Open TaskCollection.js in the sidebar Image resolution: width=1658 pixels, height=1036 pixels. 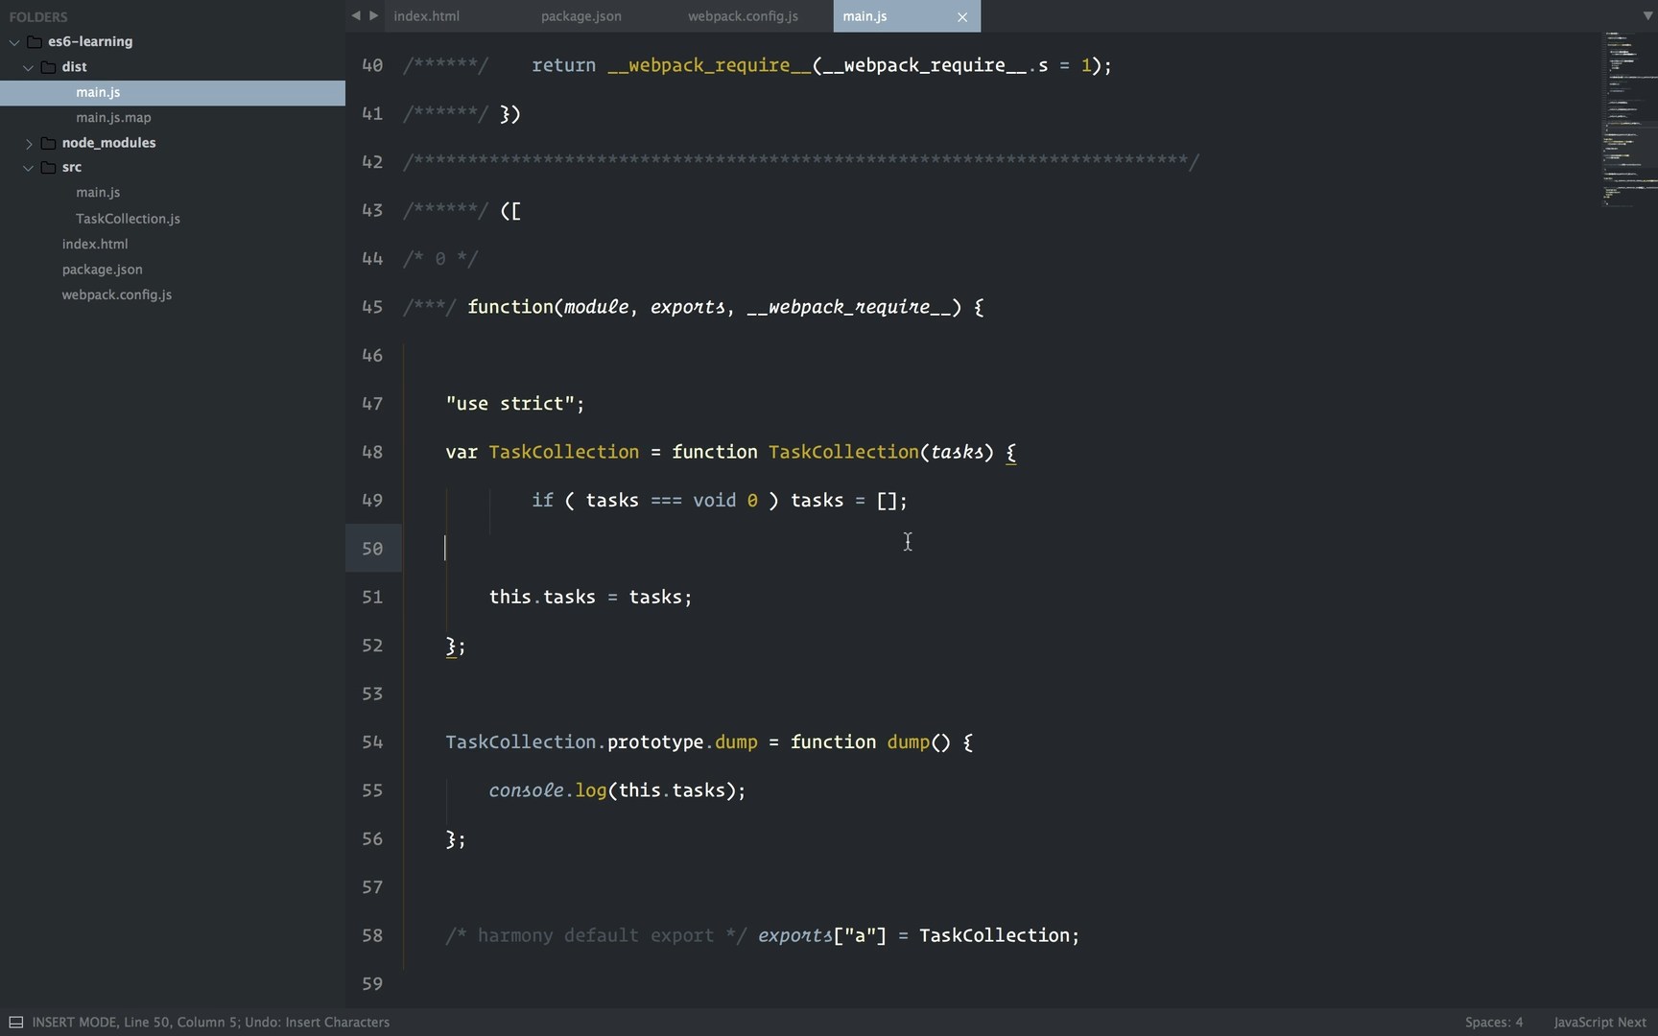point(128,218)
